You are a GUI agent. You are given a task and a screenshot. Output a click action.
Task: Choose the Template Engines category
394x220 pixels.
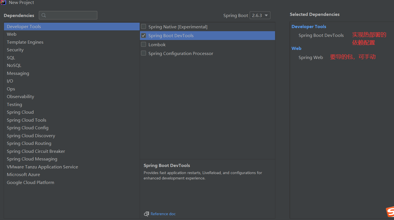(x=25, y=42)
